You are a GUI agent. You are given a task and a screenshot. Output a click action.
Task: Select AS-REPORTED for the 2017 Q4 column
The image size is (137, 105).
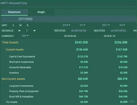coord(118,31)
